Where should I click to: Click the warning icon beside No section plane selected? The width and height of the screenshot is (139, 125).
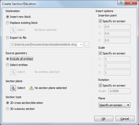coord(31,88)
